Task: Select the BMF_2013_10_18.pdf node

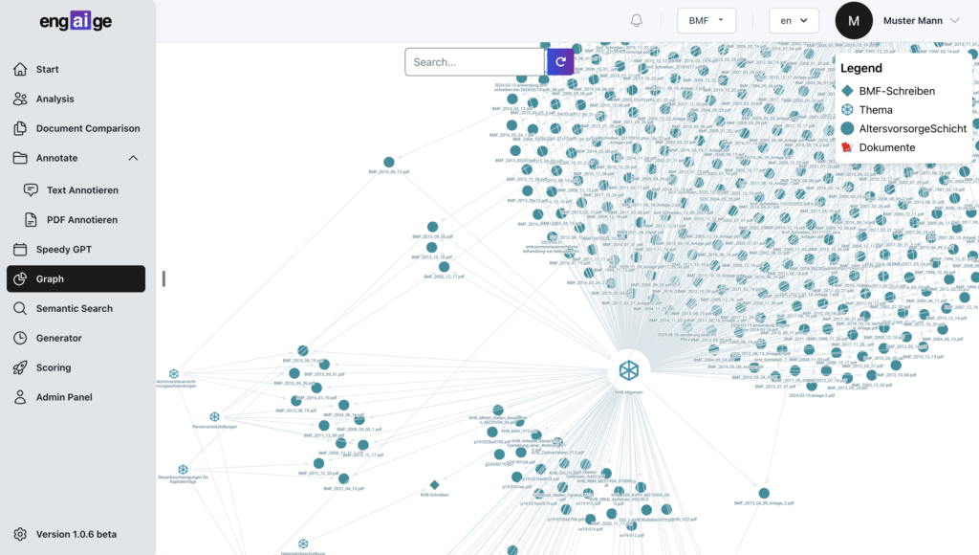Action: (431, 248)
